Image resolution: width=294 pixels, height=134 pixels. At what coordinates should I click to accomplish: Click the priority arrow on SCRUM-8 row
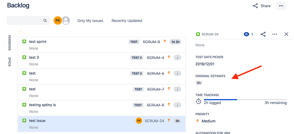(x=169, y=105)
